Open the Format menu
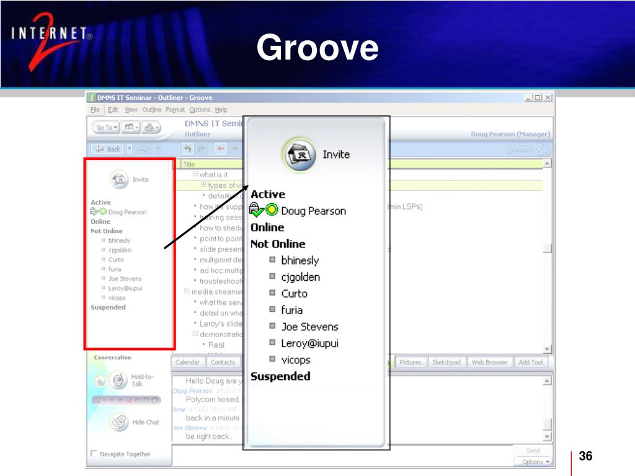This screenshot has width=635, height=476. click(175, 110)
